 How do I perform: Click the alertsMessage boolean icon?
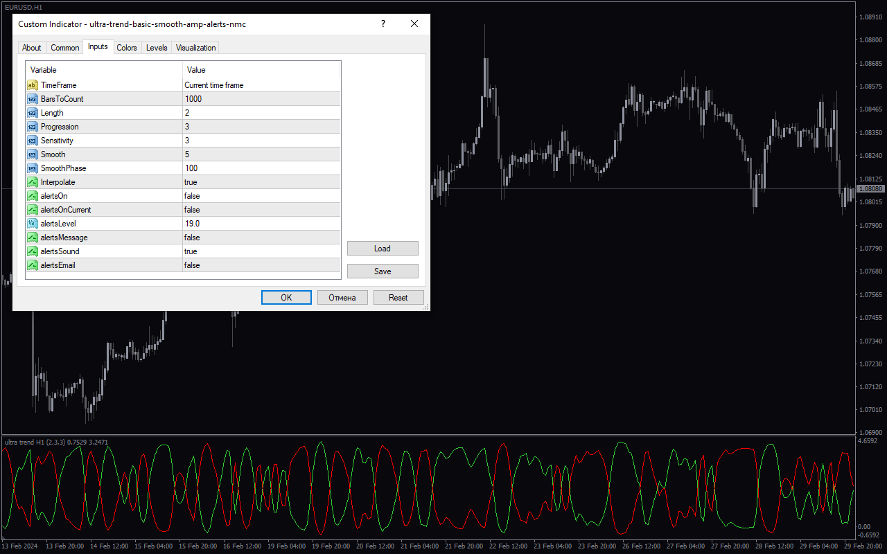coord(32,238)
